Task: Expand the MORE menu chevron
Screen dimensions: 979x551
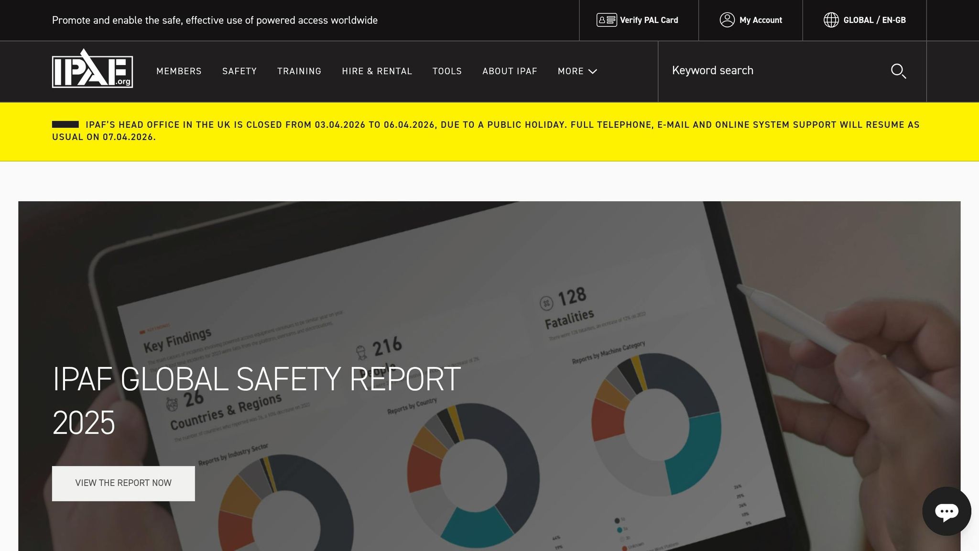Action: (x=593, y=71)
